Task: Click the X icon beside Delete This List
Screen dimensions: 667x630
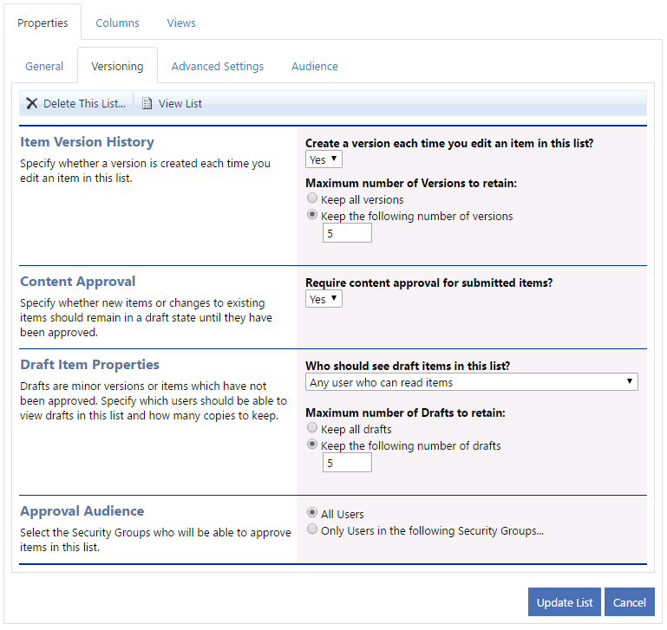Action: click(x=32, y=103)
